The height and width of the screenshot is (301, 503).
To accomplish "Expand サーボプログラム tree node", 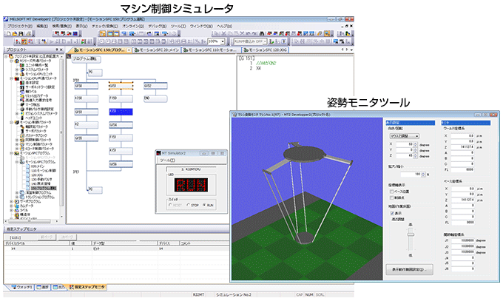I will [12, 201].
